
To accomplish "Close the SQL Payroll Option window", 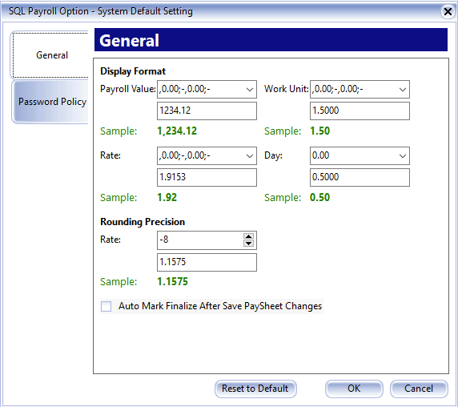I will pyautogui.click(x=448, y=12).
